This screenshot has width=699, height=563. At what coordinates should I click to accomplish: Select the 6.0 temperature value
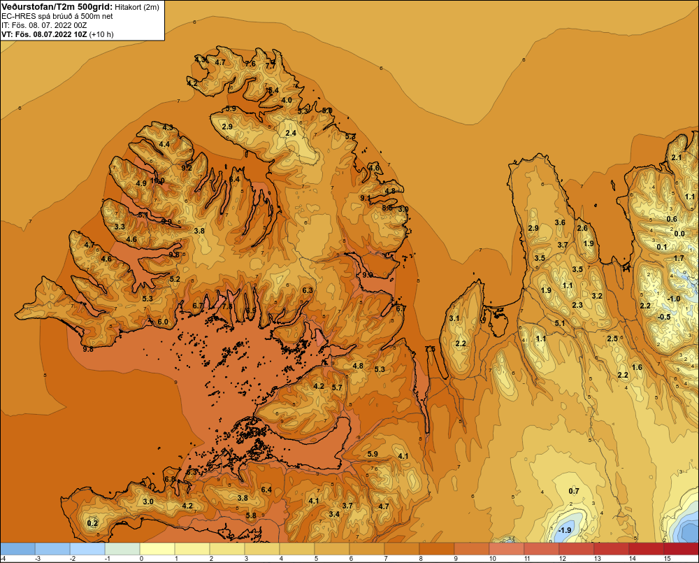click(163, 322)
